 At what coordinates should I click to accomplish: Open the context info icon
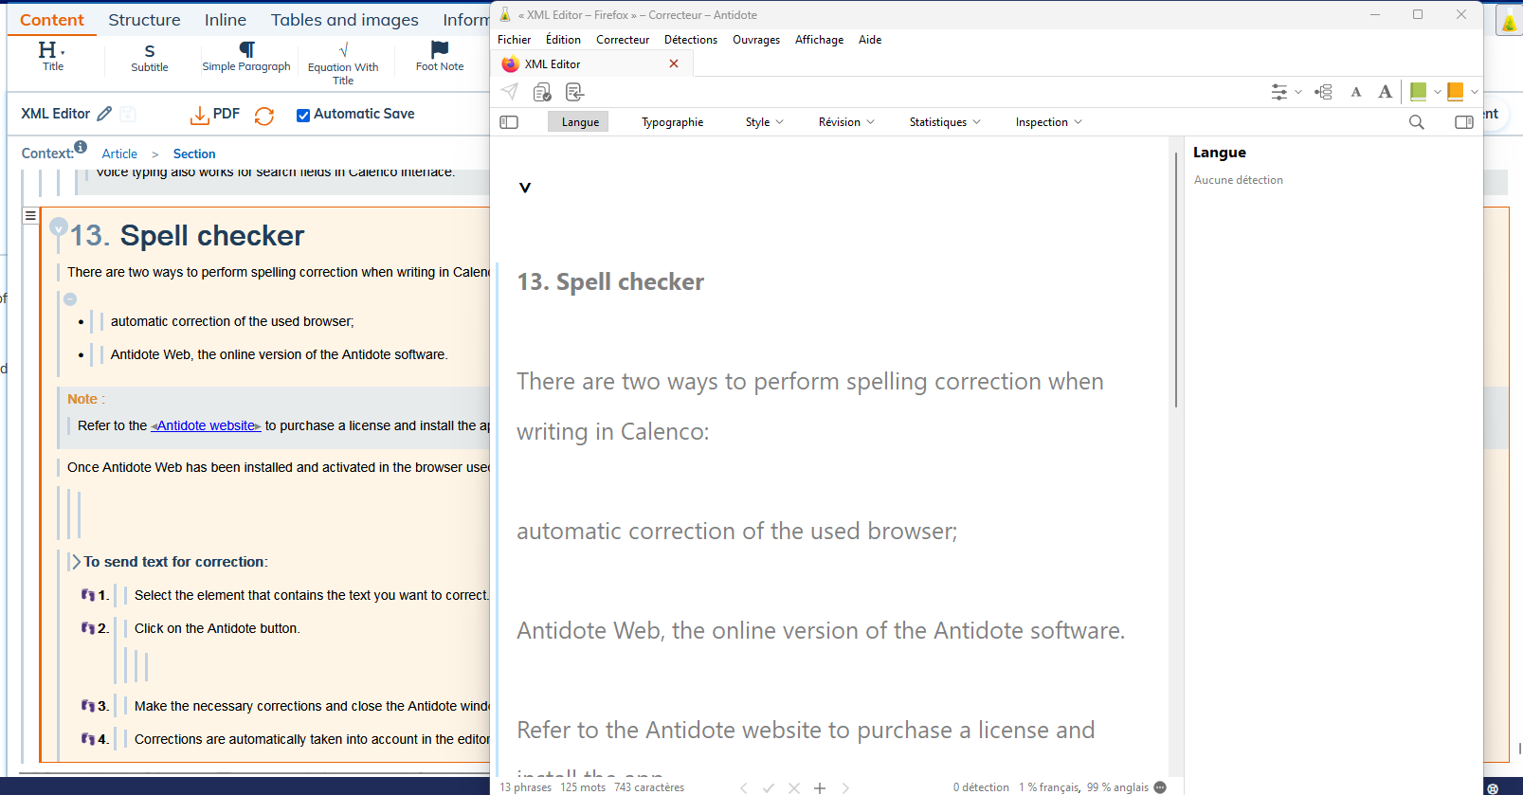81,147
